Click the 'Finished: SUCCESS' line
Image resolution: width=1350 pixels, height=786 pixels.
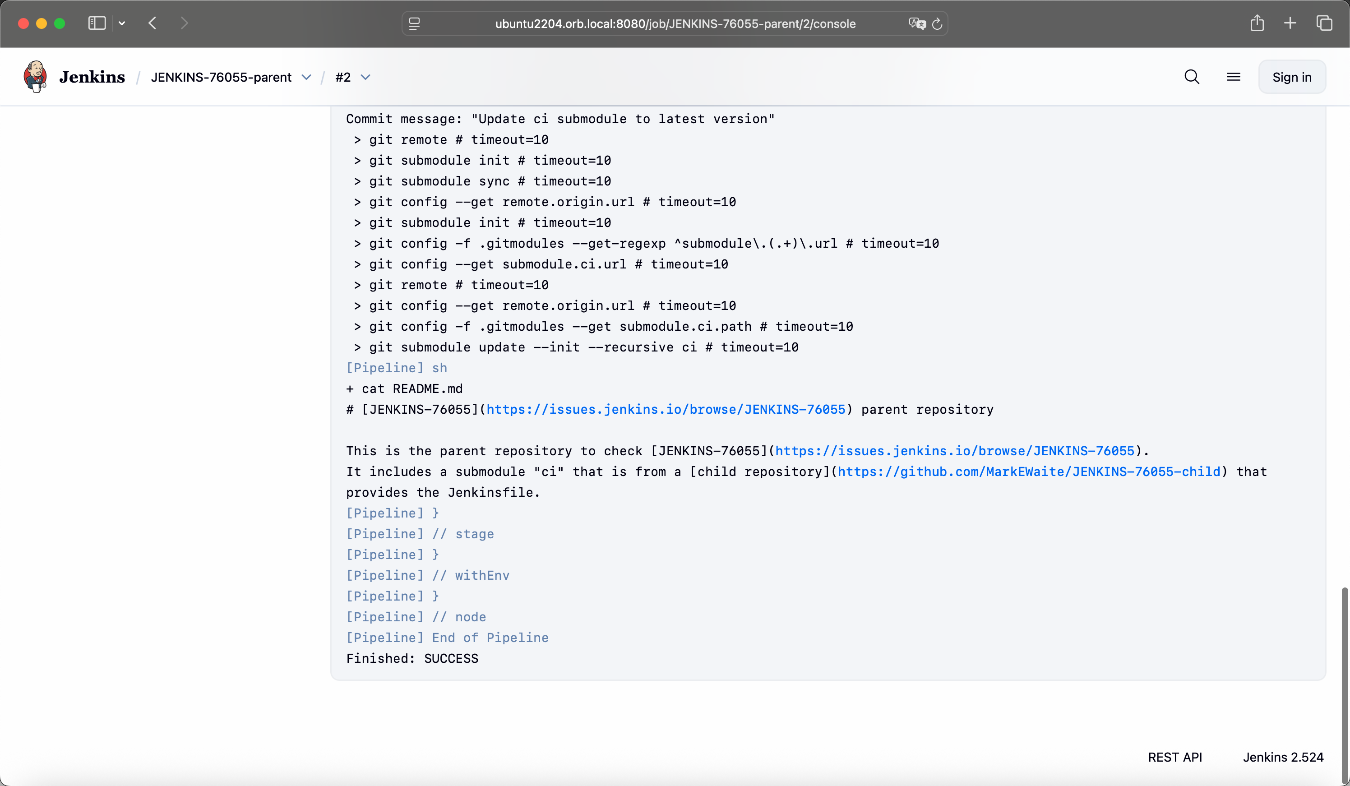coord(412,658)
